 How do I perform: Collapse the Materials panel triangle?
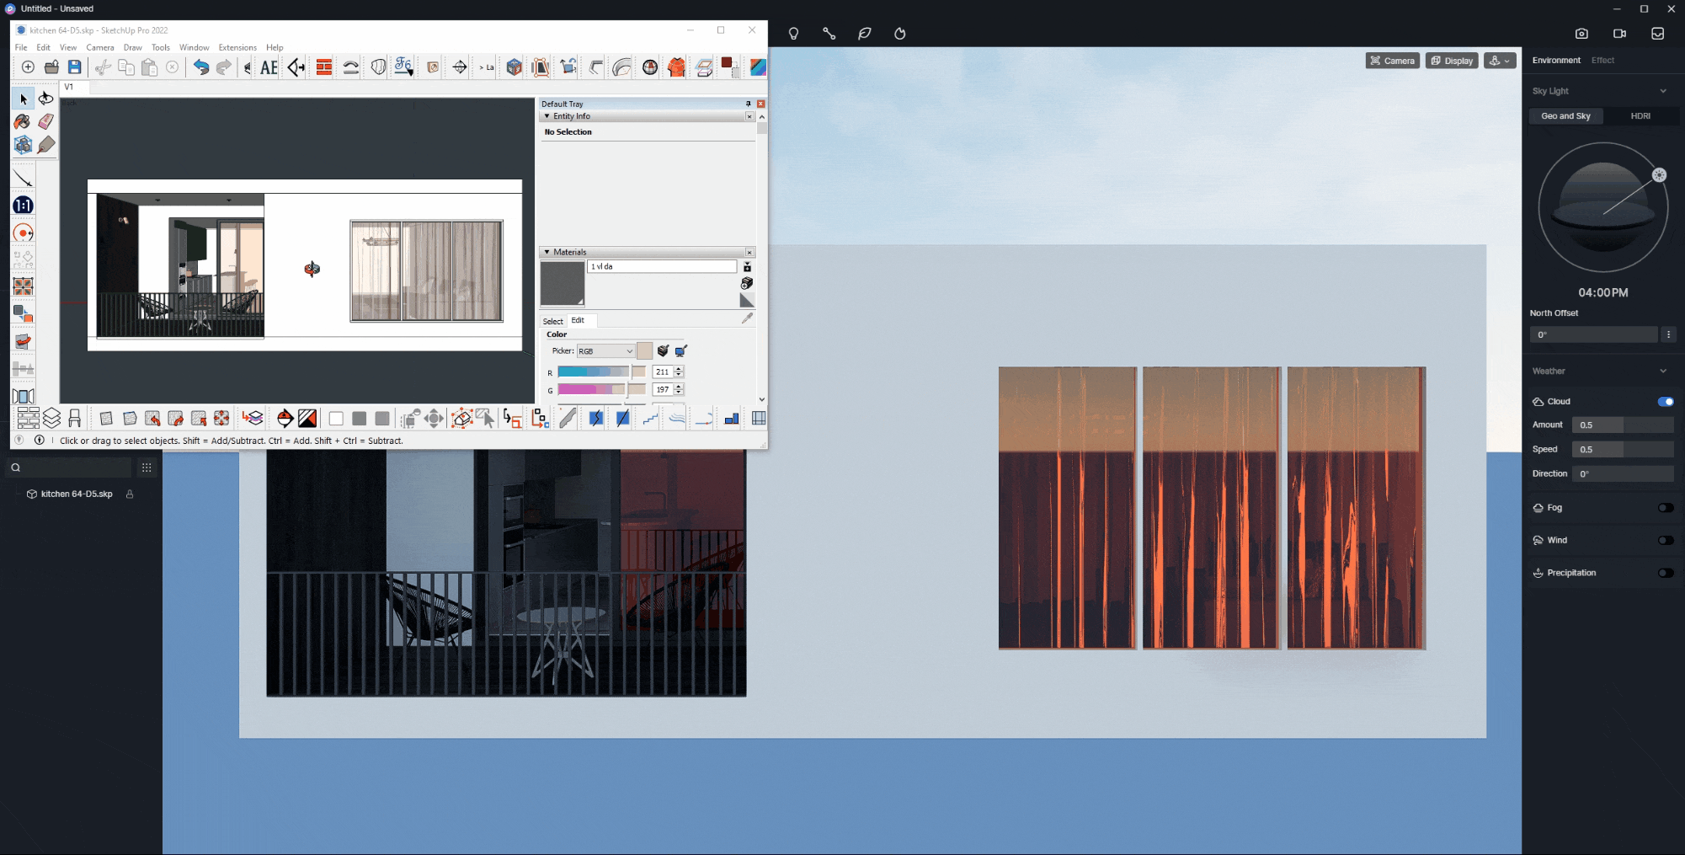[547, 252]
